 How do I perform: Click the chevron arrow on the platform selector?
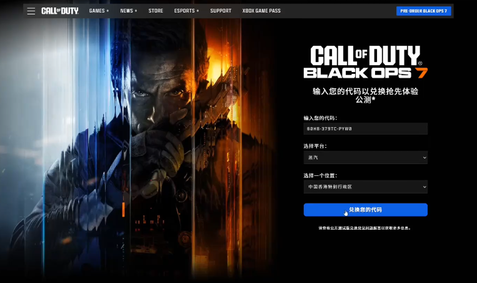click(x=424, y=158)
